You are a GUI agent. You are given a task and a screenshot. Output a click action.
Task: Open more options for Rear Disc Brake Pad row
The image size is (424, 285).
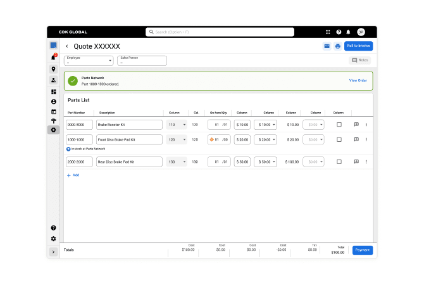[x=366, y=162]
